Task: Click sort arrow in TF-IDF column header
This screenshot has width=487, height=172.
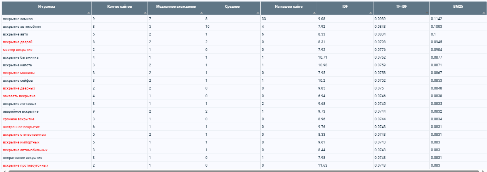Action: click(427, 13)
